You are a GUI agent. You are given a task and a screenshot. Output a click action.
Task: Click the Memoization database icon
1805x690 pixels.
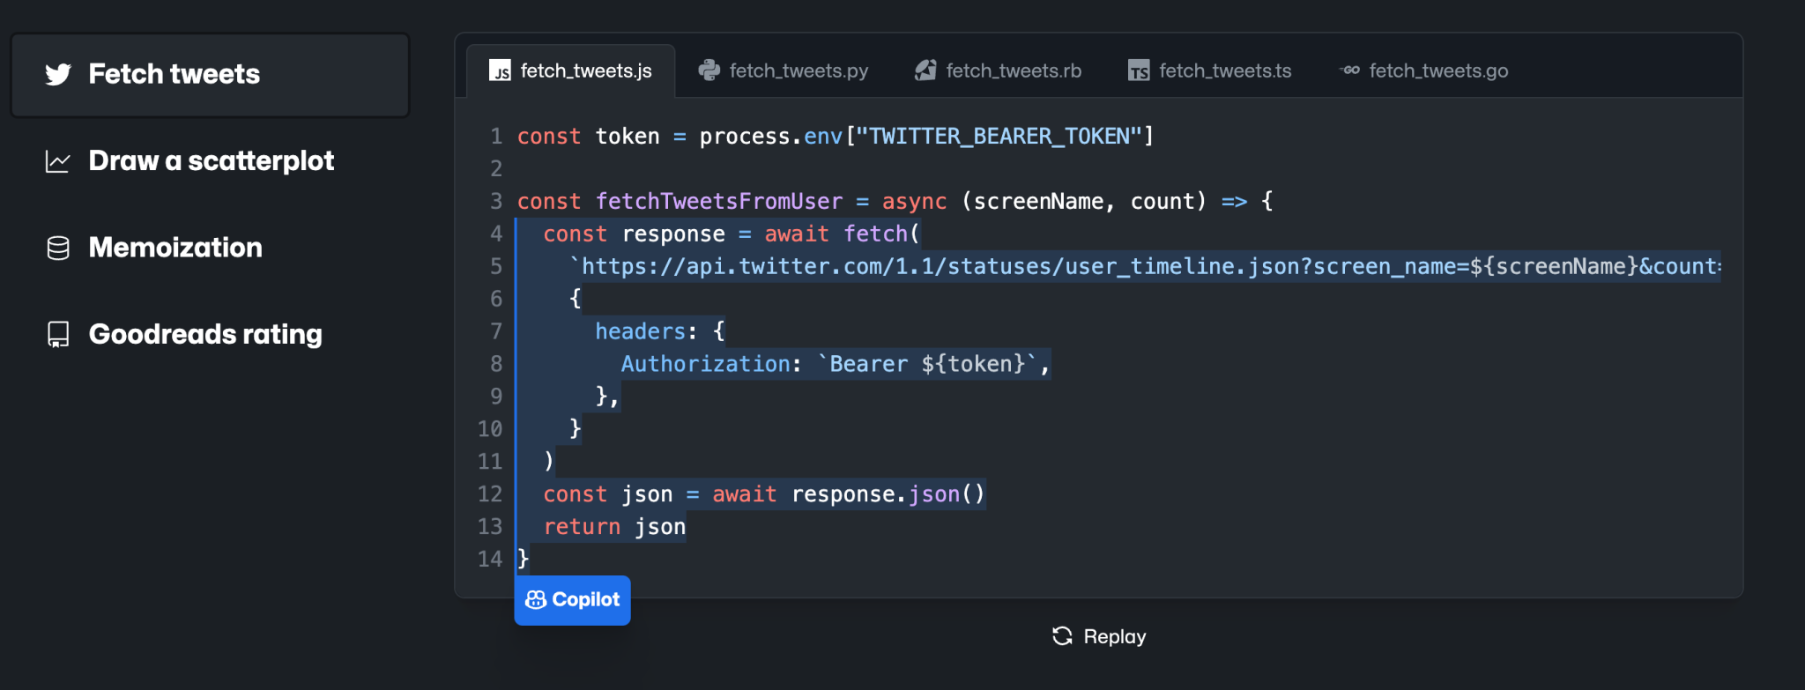tap(58, 249)
